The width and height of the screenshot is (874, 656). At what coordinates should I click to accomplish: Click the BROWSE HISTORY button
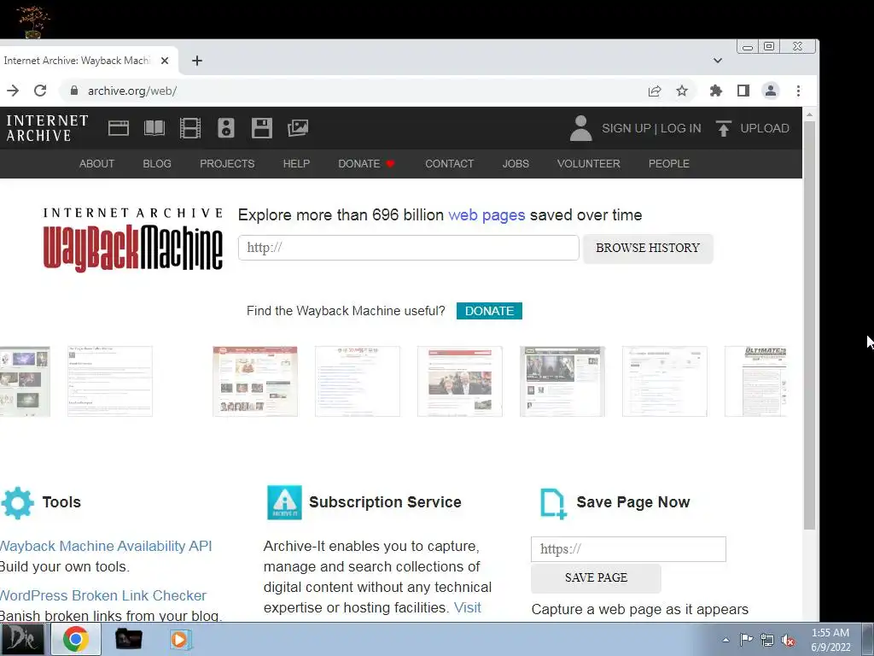coord(648,249)
